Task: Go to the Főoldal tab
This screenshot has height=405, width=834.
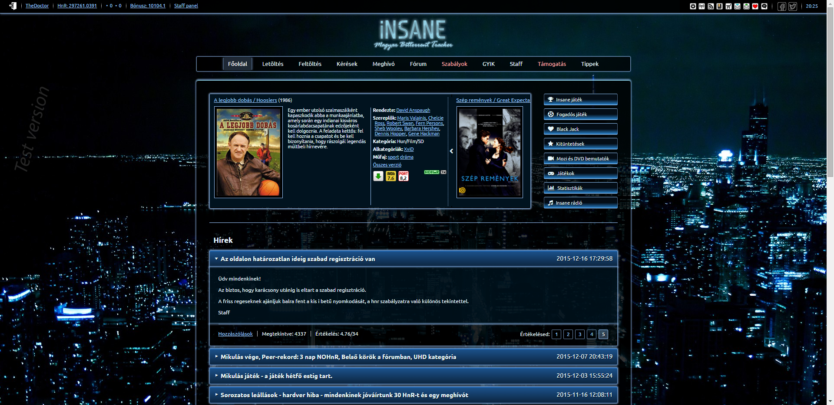Action: 238,64
